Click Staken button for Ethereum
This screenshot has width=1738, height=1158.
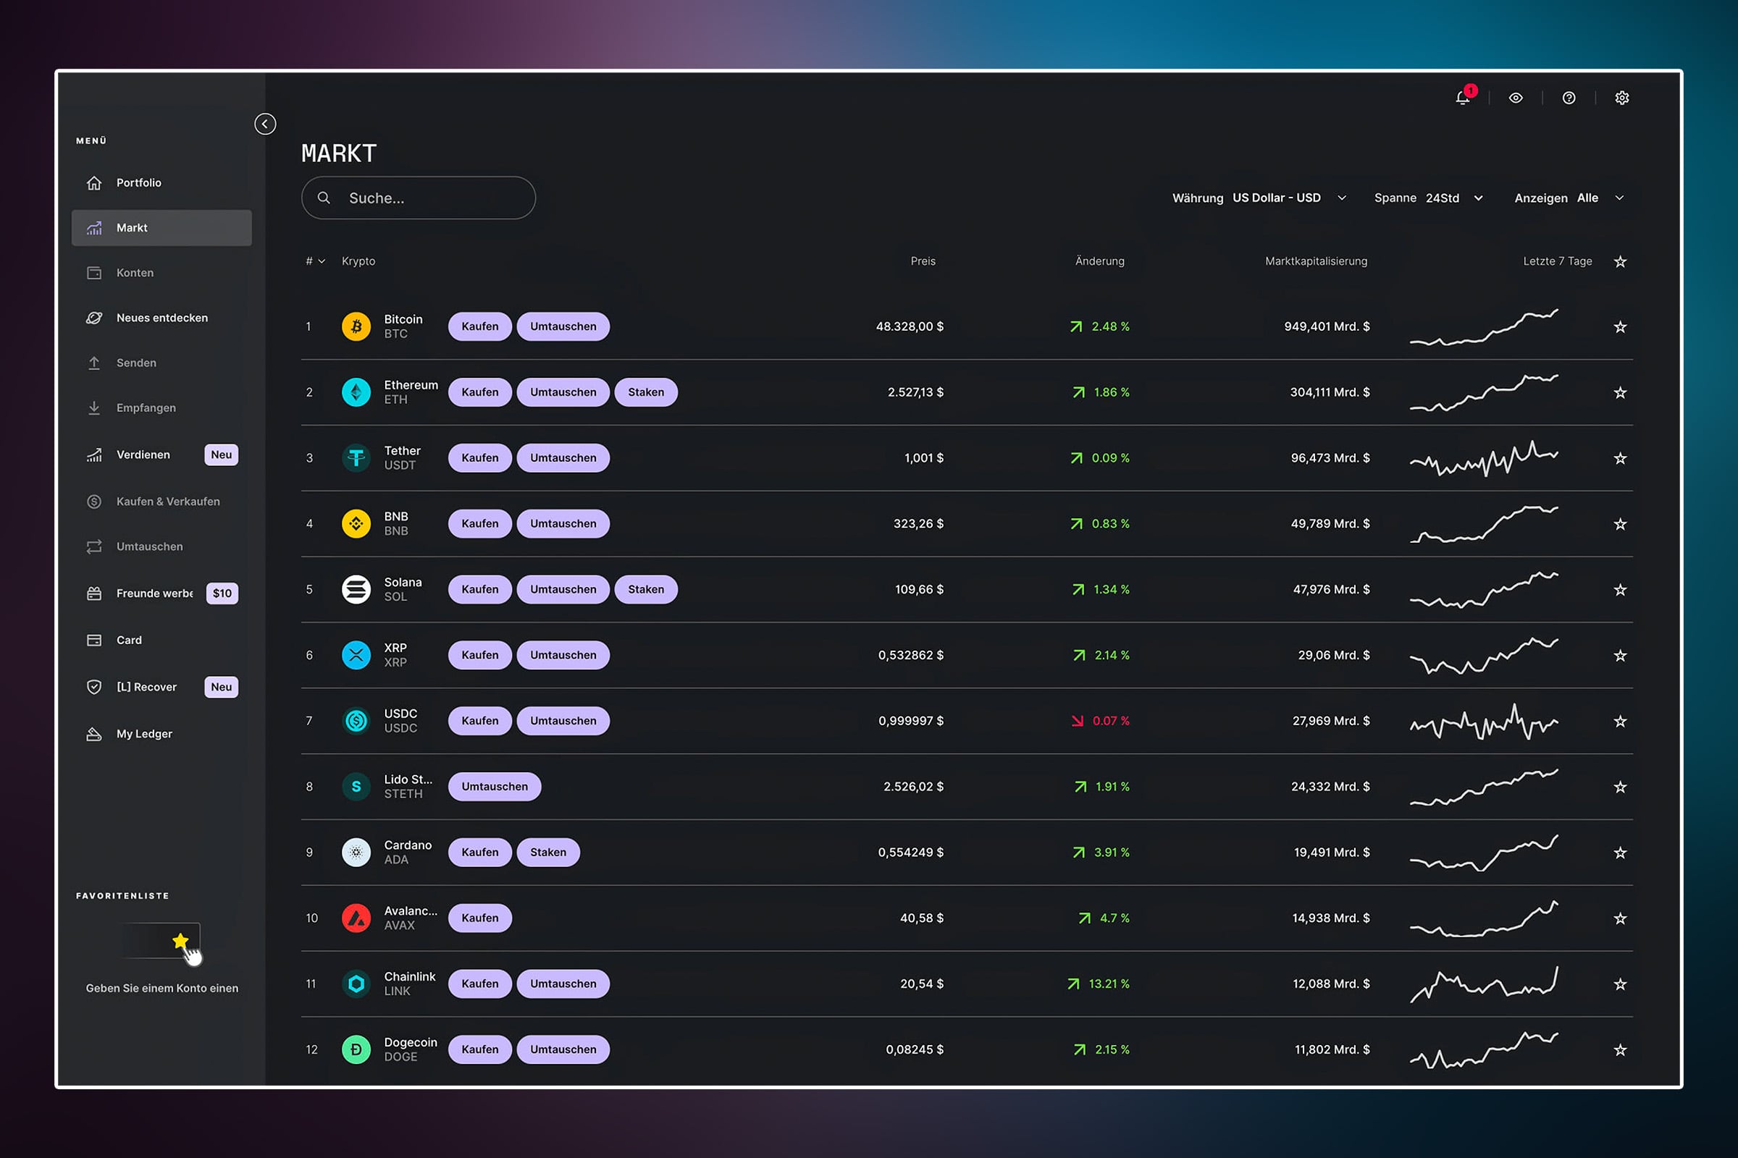coord(646,392)
